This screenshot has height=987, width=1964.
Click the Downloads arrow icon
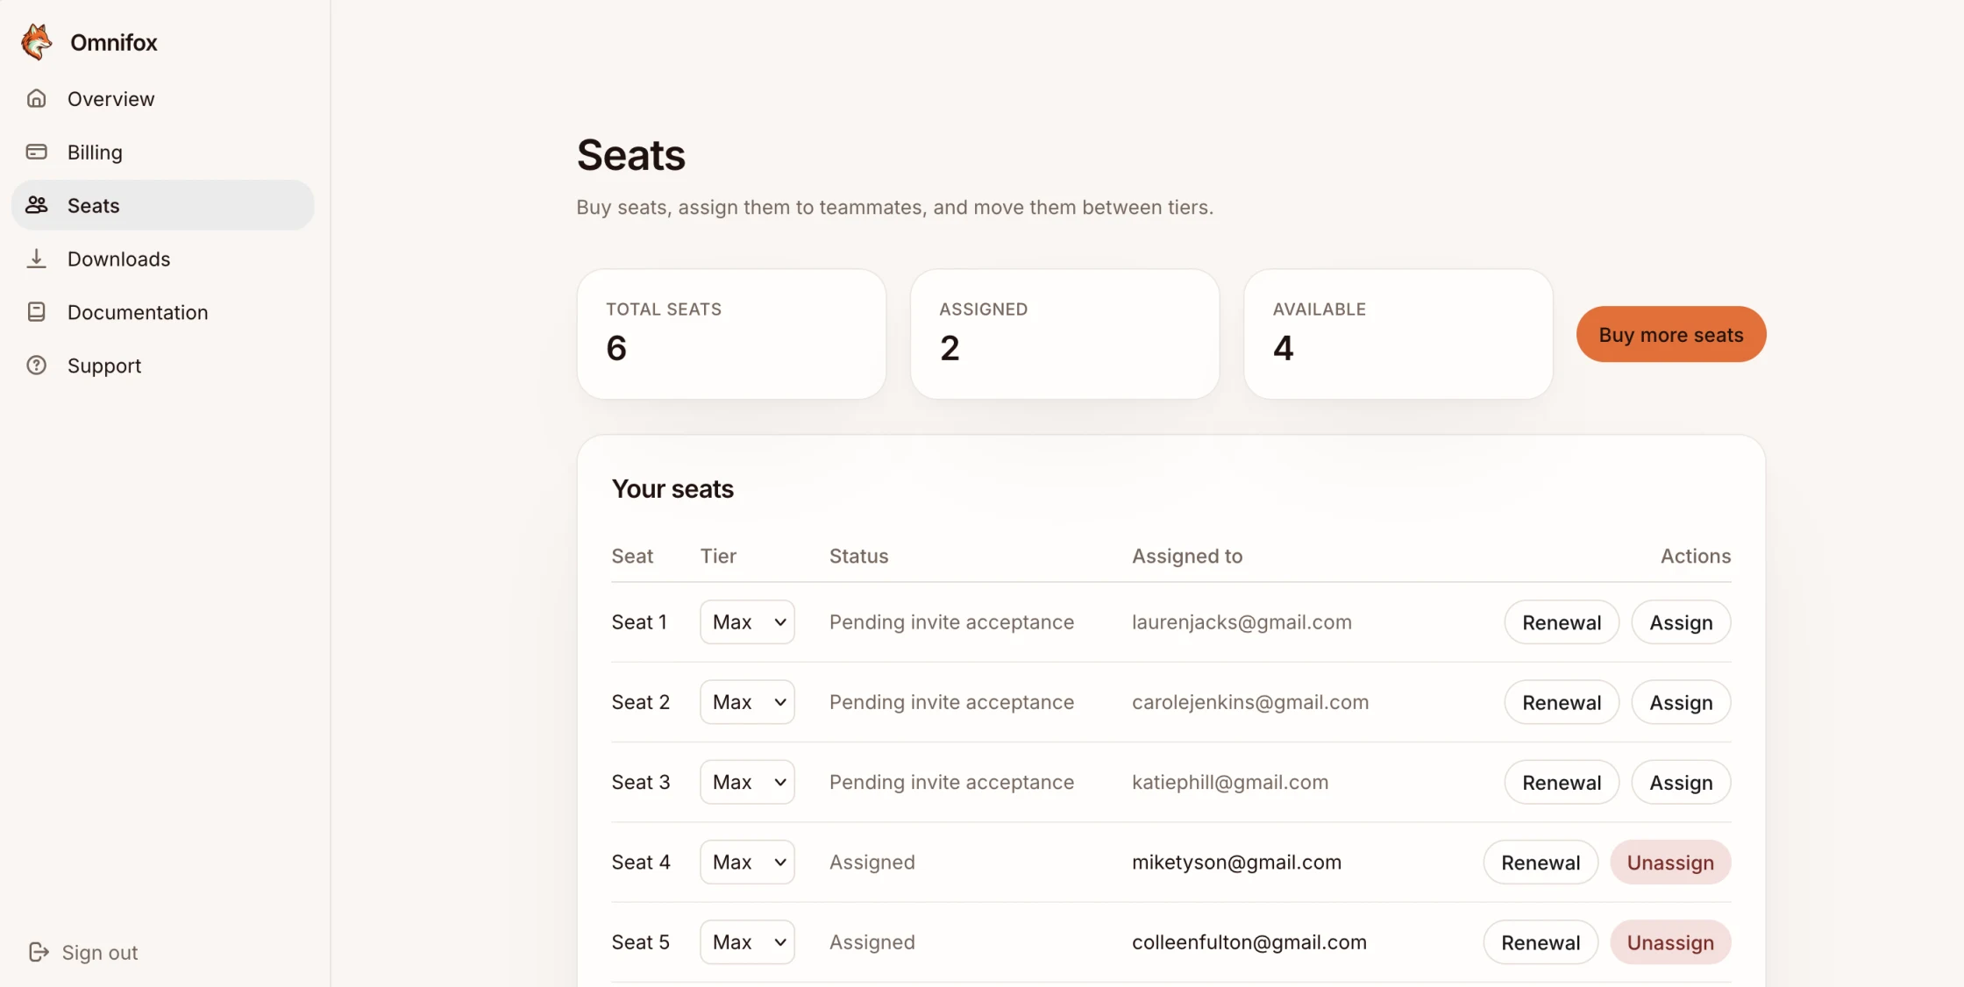(x=36, y=259)
